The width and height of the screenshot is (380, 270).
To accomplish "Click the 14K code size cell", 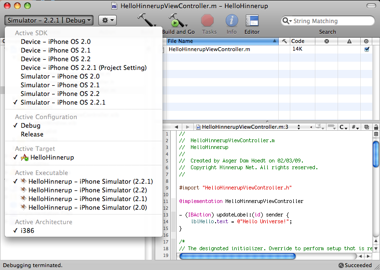I will point(298,49).
